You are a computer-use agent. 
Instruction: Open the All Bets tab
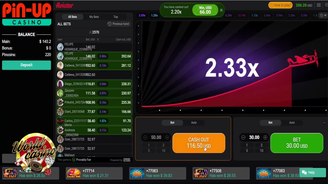(73, 17)
